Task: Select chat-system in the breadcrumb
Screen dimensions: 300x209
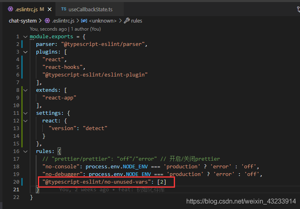Action: coord(23,21)
